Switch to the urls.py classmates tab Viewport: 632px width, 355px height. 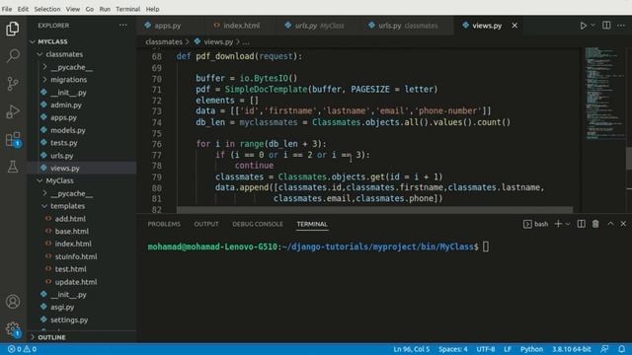(407, 26)
